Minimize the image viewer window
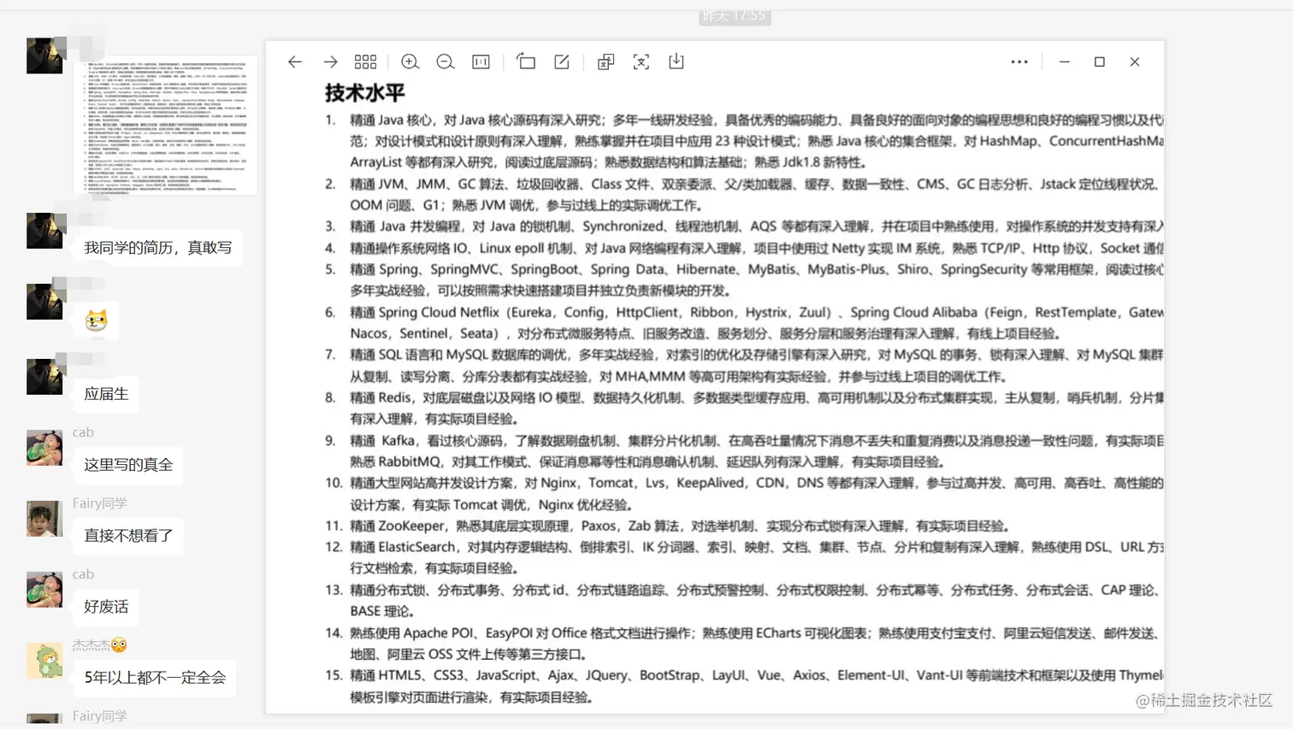Screen dimensions: 1293x729 point(1064,62)
